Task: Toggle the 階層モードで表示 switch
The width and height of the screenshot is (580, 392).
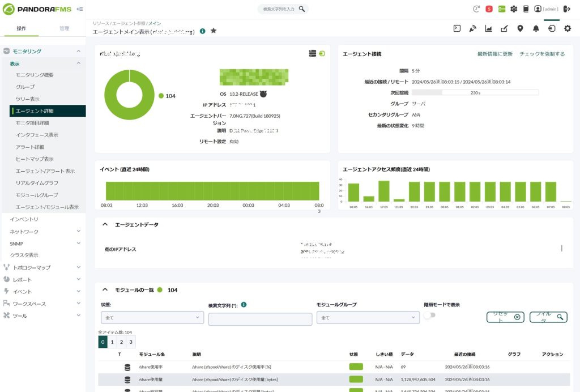Action: (x=429, y=316)
